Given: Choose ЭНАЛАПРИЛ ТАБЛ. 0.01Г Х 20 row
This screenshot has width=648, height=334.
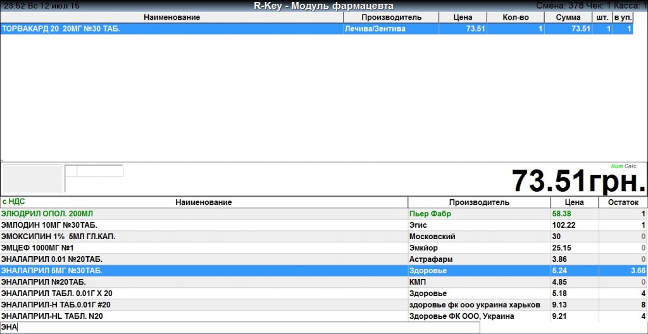Looking at the screenshot, I should point(204,294).
